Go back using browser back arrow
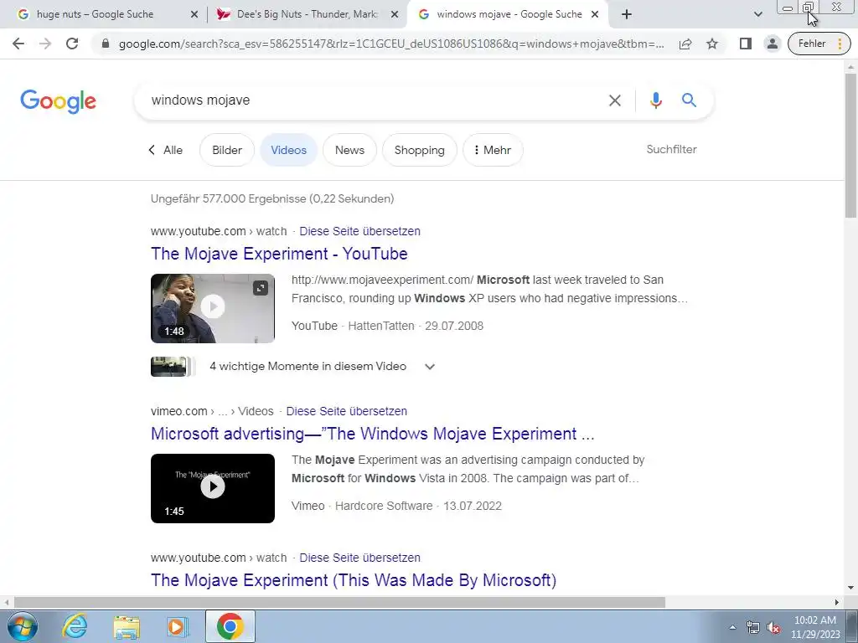Image resolution: width=858 pixels, height=643 pixels. (18, 44)
